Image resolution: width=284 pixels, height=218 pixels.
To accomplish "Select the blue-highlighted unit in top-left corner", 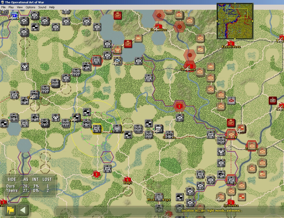I will (x=14, y=15).
